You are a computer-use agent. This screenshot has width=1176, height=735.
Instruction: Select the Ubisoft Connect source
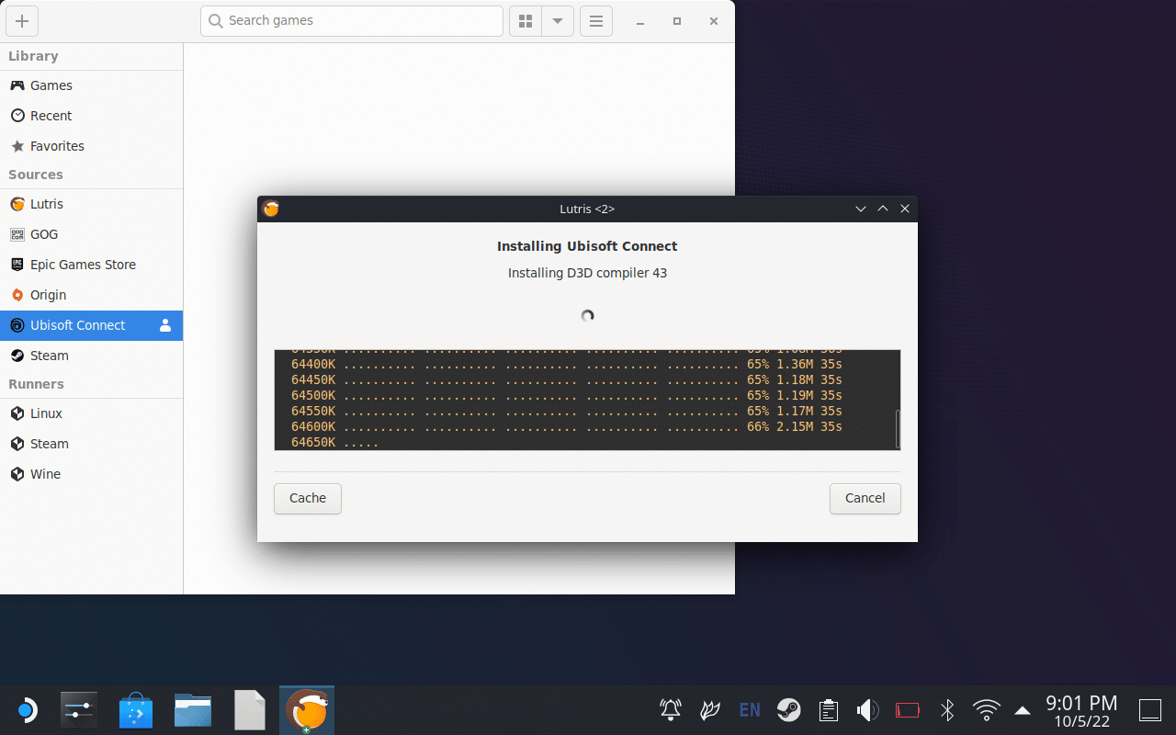click(x=91, y=325)
